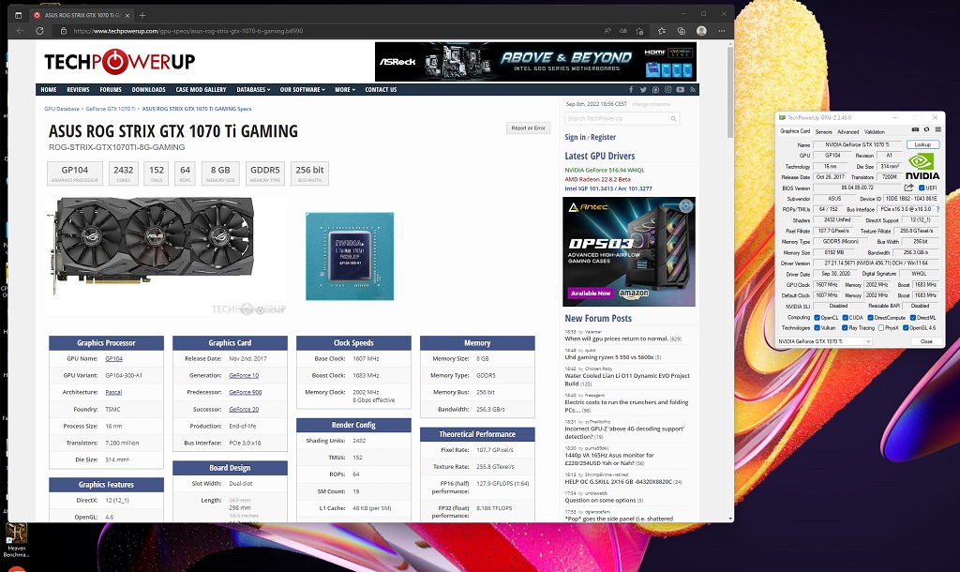Reload the page with the refresh icon

tap(39, 31)
